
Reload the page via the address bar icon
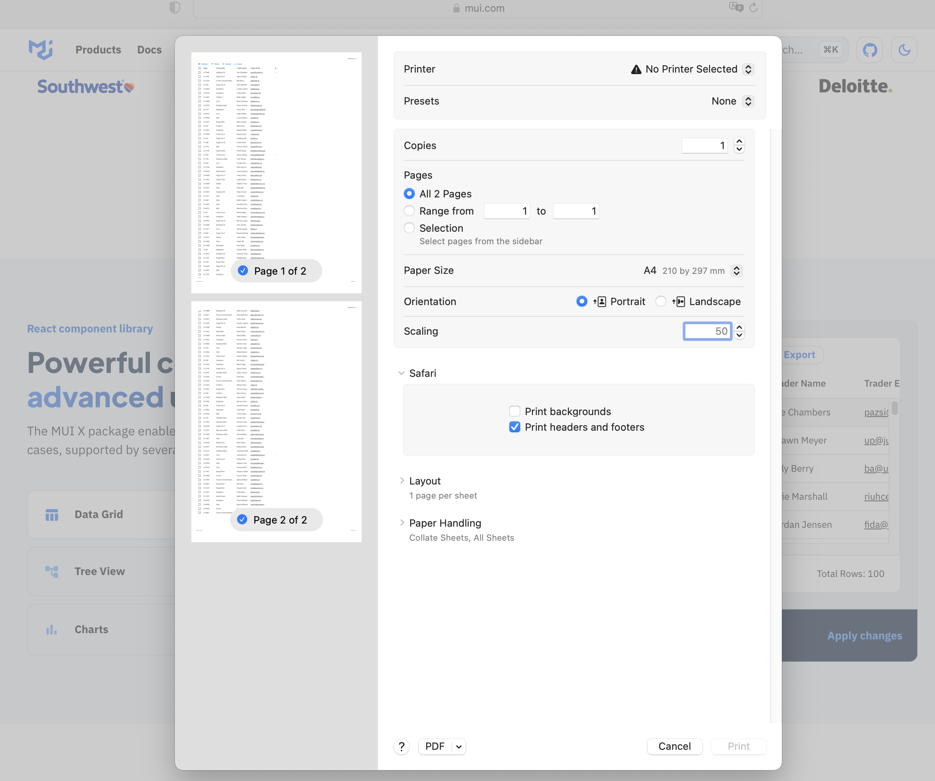753,8
